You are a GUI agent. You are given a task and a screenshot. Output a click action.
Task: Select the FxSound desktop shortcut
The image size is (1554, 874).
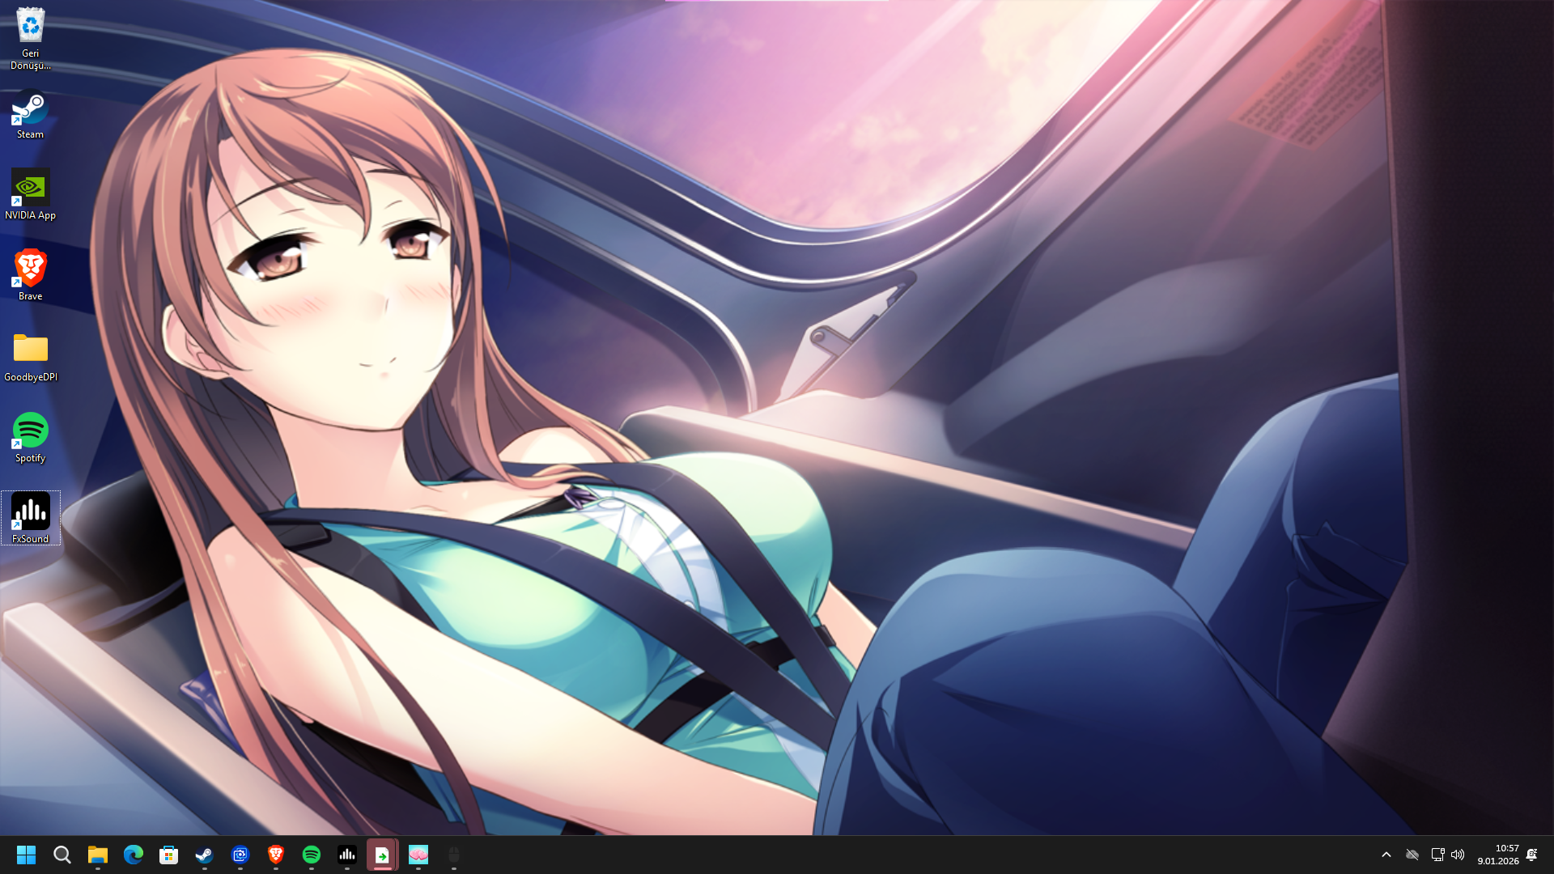[30, 519]
